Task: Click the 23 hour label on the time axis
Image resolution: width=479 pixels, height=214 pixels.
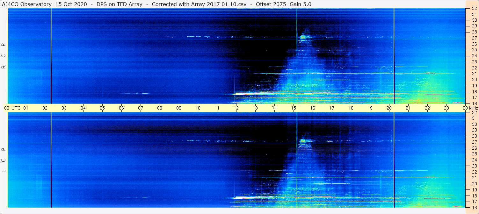Action: (x=446, y=108)
